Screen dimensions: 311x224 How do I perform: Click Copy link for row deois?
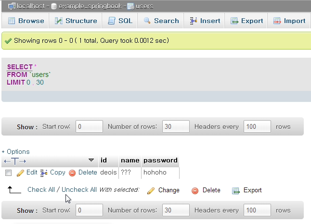pyautogui.click(x=57, y=172)
